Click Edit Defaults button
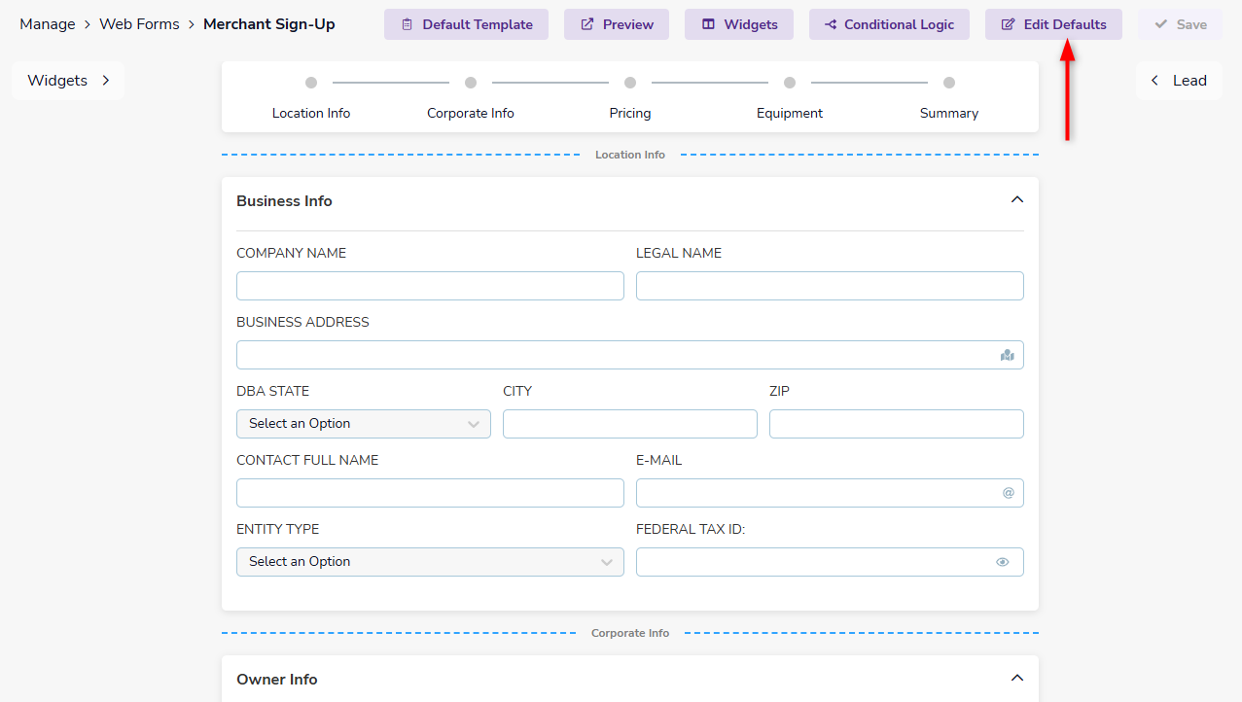The height and width of the screenshot is (702, 1242). pos(1052,24)
